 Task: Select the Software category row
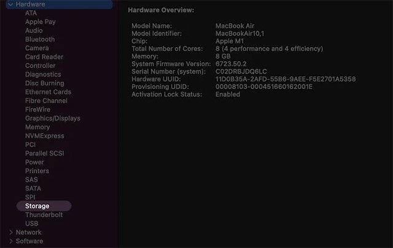(29, 241)
